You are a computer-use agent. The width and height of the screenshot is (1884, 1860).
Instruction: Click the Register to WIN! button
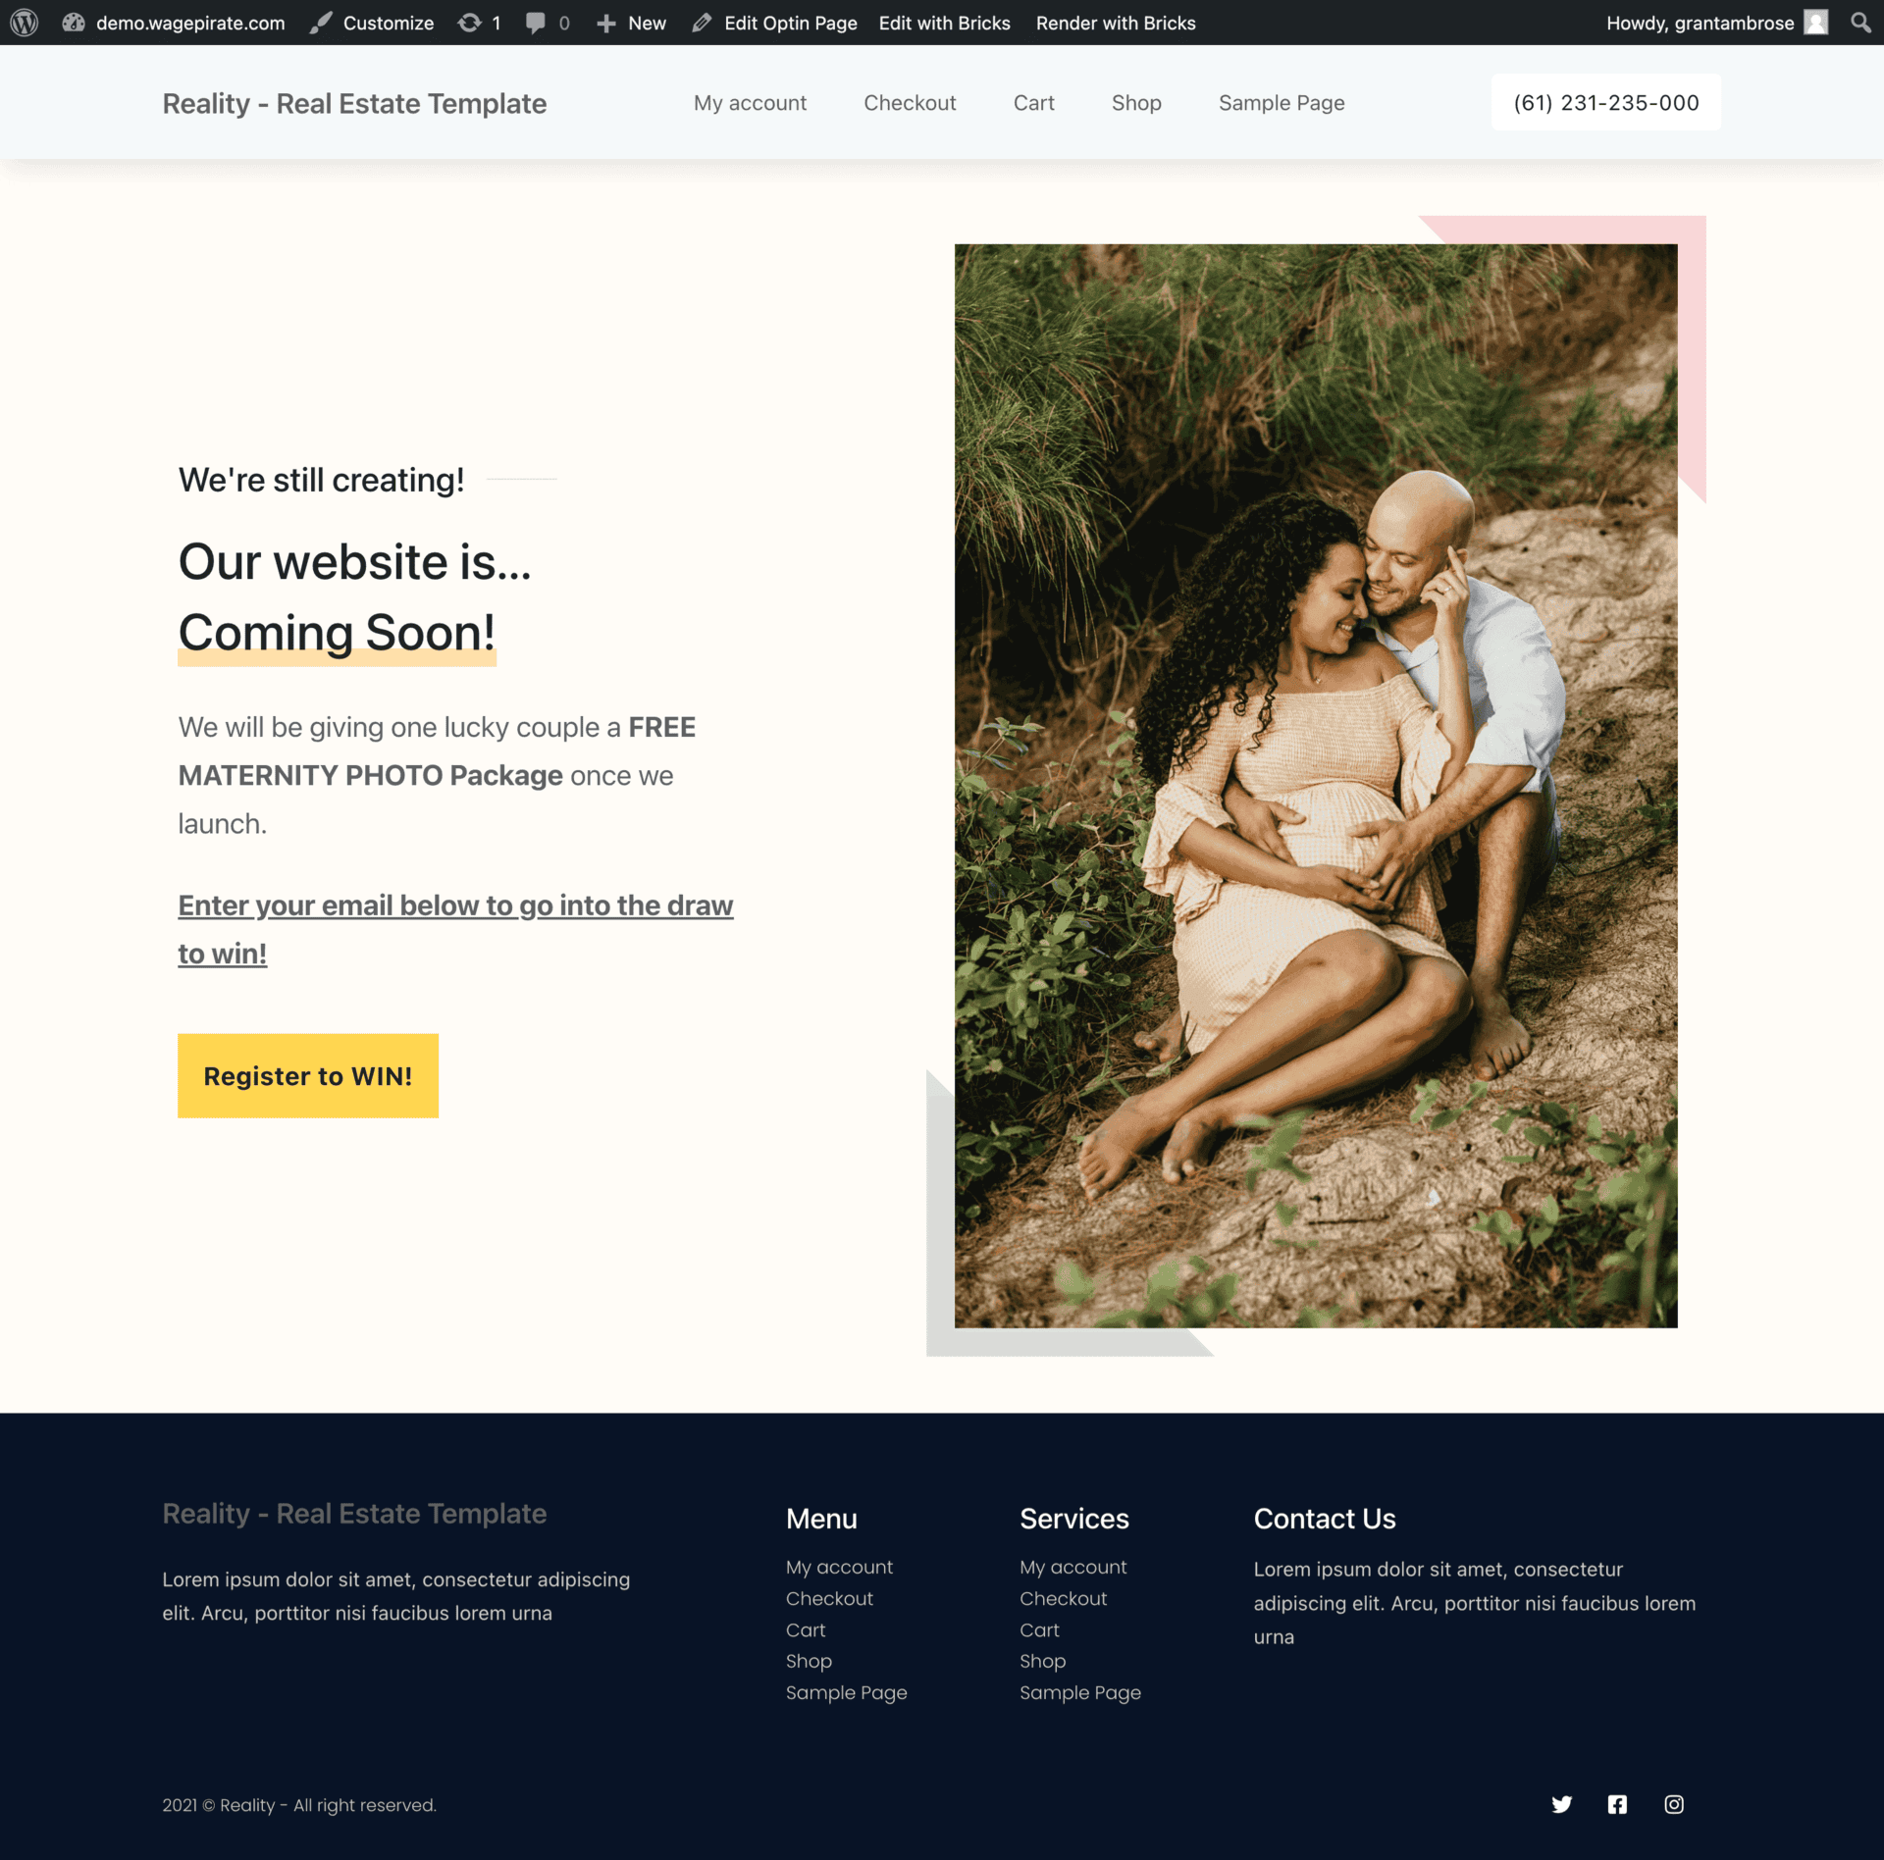tap(308, 1075)
